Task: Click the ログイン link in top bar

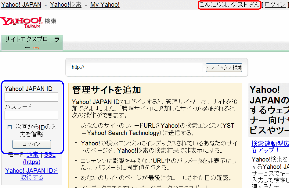Action: pyautogui.click(x=275, y=5)
